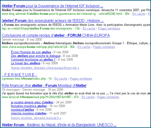Open cached copy of blog.adminet.fr result
Screen dimensions: 151x128
pyautogui.click(x=139, y=14)
